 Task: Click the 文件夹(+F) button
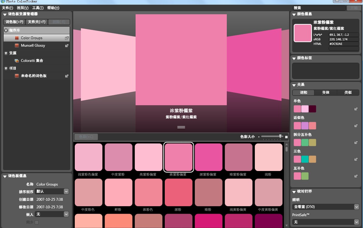(36, 22)
